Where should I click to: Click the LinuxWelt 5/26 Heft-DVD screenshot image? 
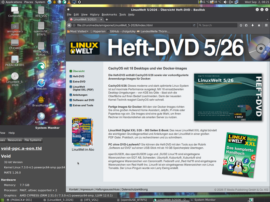click(x=228, y=97)
